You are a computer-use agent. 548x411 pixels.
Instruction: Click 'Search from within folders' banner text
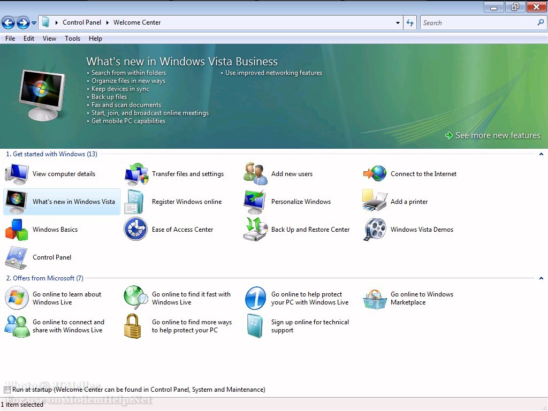128,73
